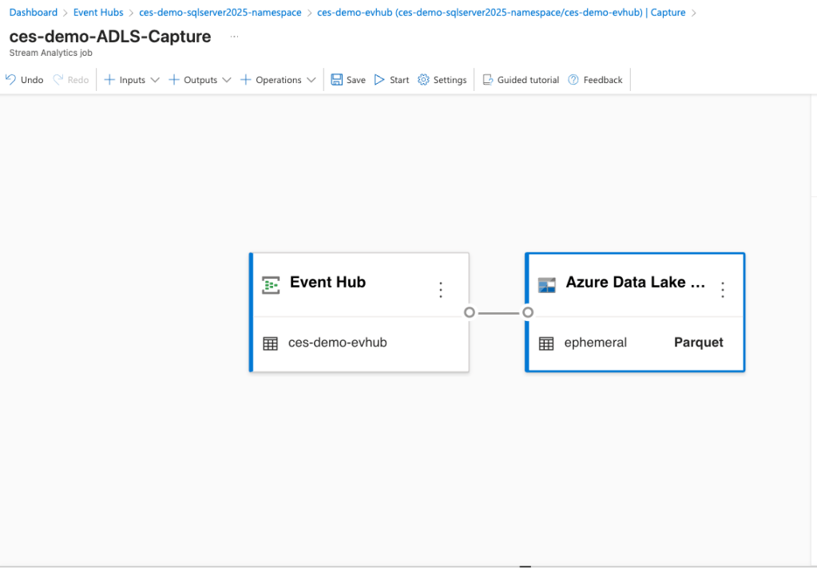Image resolution: width=817 pixels, height=571 pixels.
Task: Click the ephemeral table icon
Action: point(546,343)
